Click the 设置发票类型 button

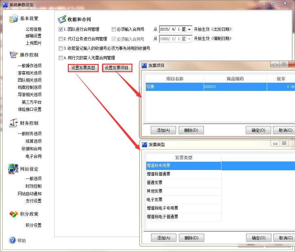[x=83, y=68]
